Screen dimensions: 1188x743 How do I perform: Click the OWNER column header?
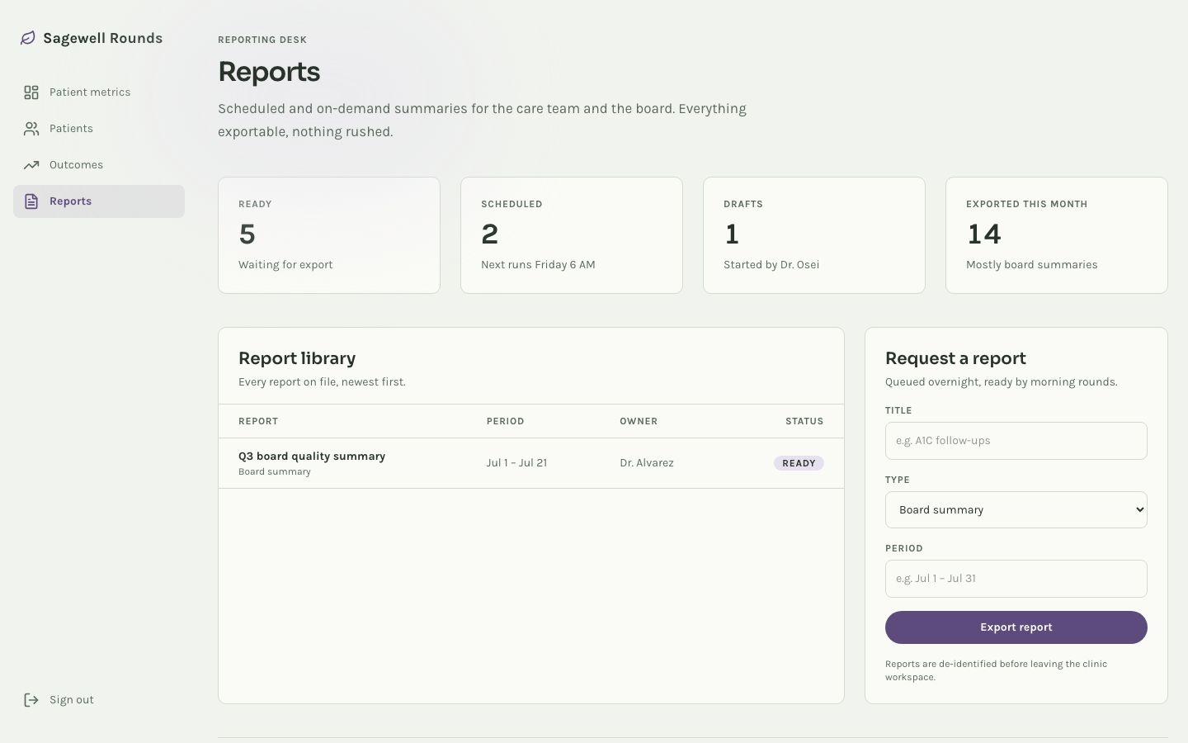[639, 421]
